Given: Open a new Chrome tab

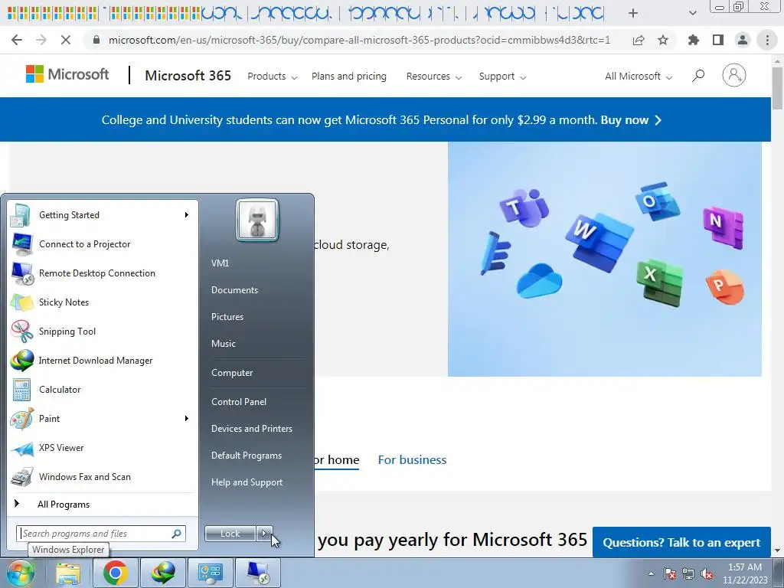Looking at the screenshot, I should click(x=633, y=13).
